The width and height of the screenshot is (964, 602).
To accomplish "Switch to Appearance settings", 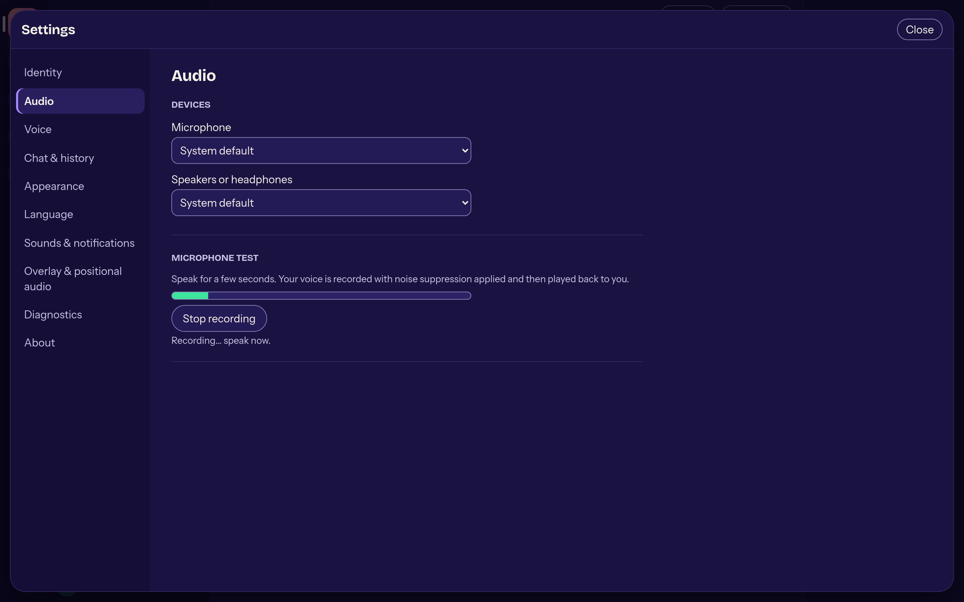I will coord(80,186).
